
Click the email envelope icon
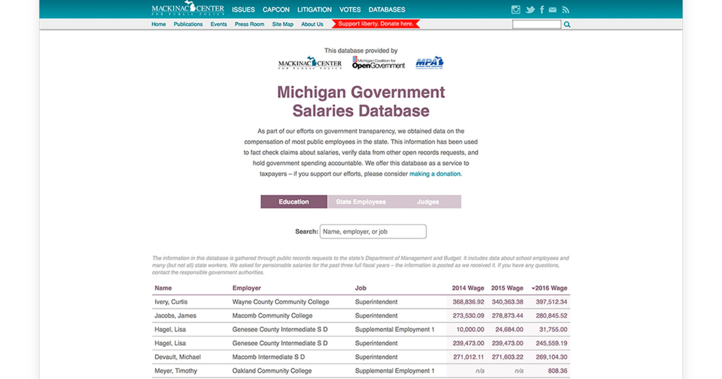(552, 9)
